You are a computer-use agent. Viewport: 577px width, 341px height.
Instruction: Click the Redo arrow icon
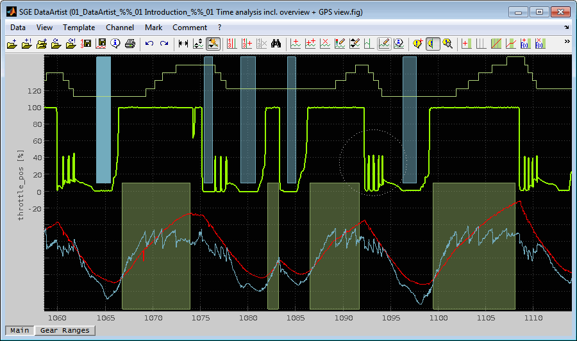click(x=164, y=44)
